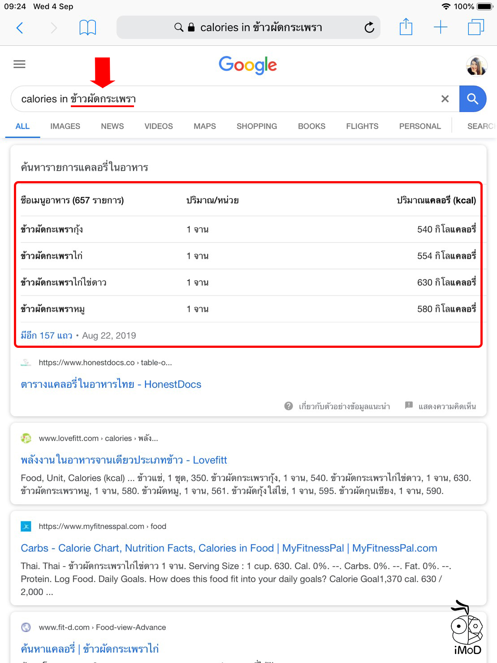Screen dimensions: 497x663
Task: Open the Lovefitt พลังงานในอาหาร result
Action: [124, 460]
